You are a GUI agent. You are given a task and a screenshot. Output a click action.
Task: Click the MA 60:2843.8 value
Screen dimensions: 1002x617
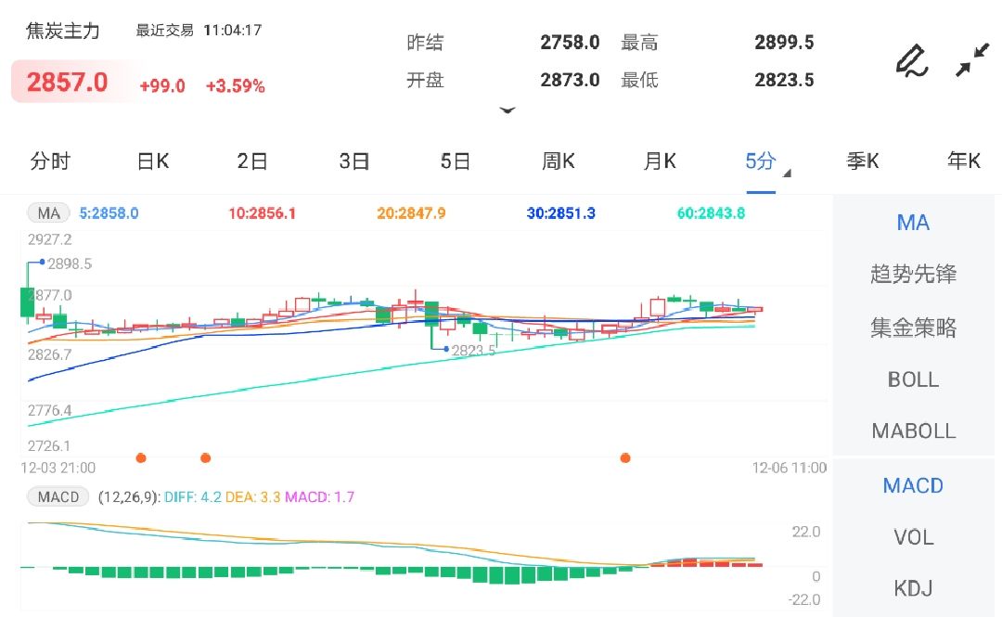pyautogui.click(x=712, y=212)
